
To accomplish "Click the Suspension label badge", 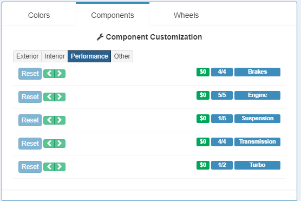I will 257,118.
